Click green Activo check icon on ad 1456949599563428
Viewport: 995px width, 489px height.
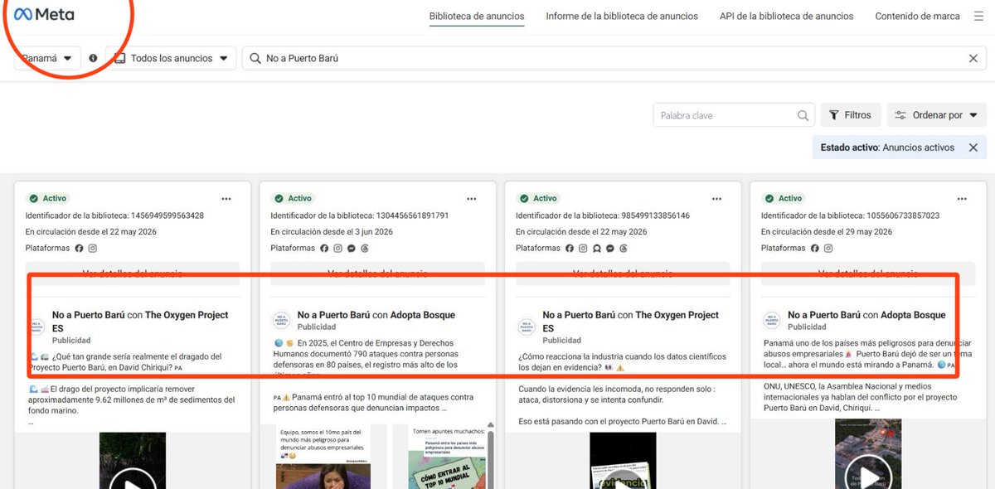[x=33, y=199]
